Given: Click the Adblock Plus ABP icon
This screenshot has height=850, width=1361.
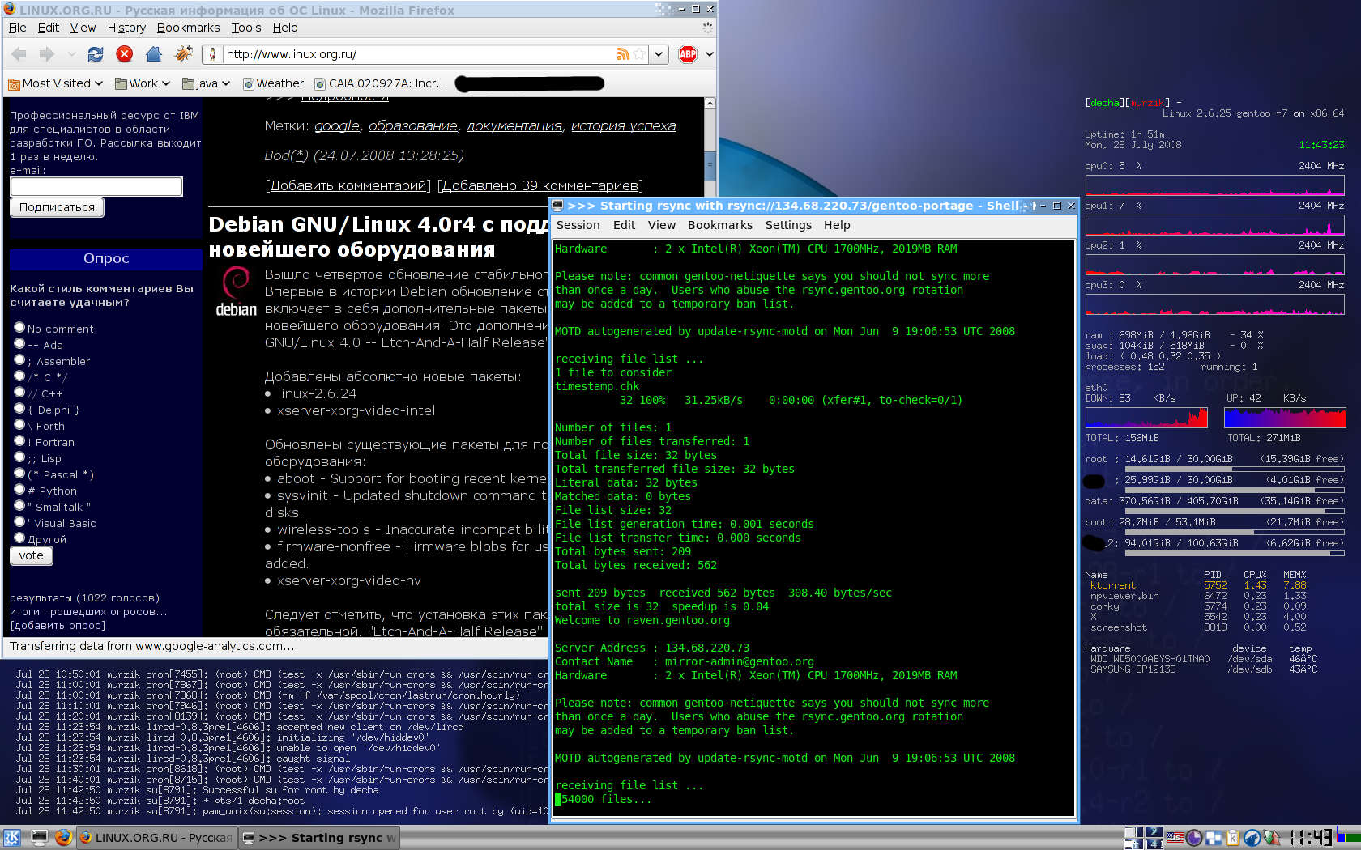Looking at the screenshot, I should click(688, 54).
